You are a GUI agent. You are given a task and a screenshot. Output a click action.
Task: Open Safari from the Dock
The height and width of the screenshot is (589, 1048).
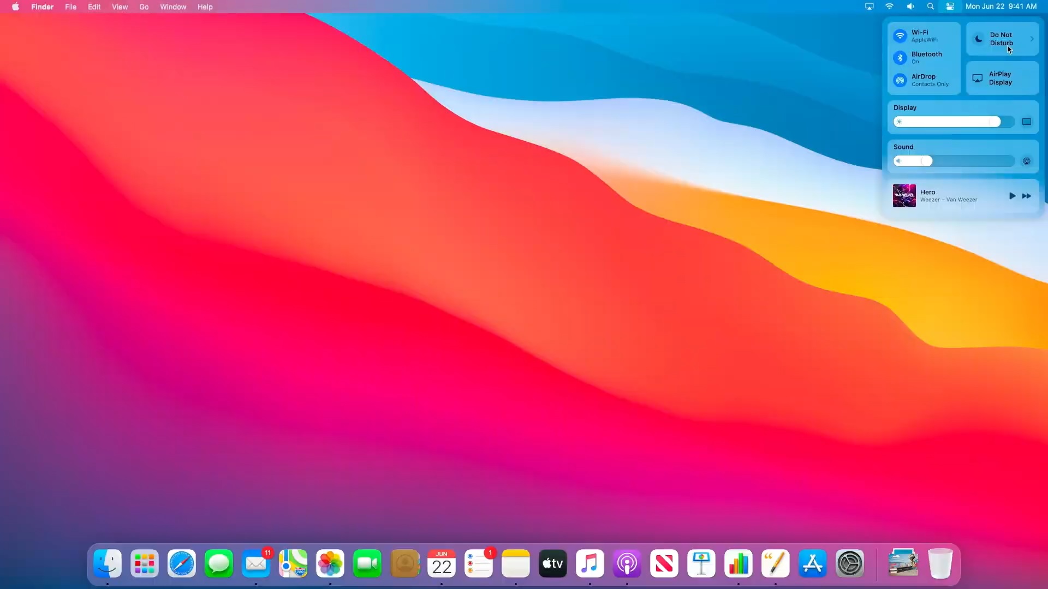click(181, 563)
